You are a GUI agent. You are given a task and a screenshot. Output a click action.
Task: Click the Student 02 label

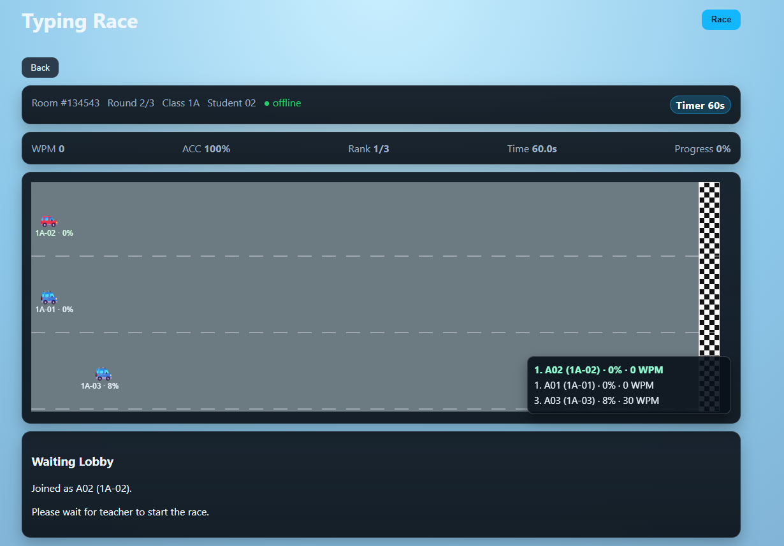(x=231, y=103)
